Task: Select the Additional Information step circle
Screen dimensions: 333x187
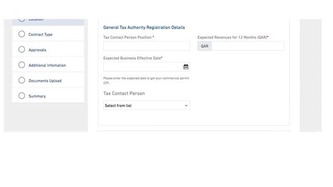Action: [22, 65]
